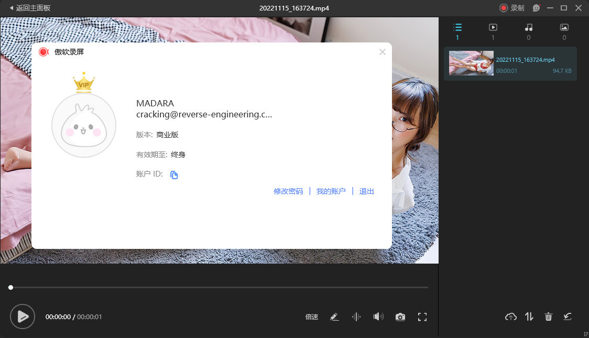589x338 pixels.
Task: Open the export arrow icon bottom right
Action: click(x=568, y=317)
